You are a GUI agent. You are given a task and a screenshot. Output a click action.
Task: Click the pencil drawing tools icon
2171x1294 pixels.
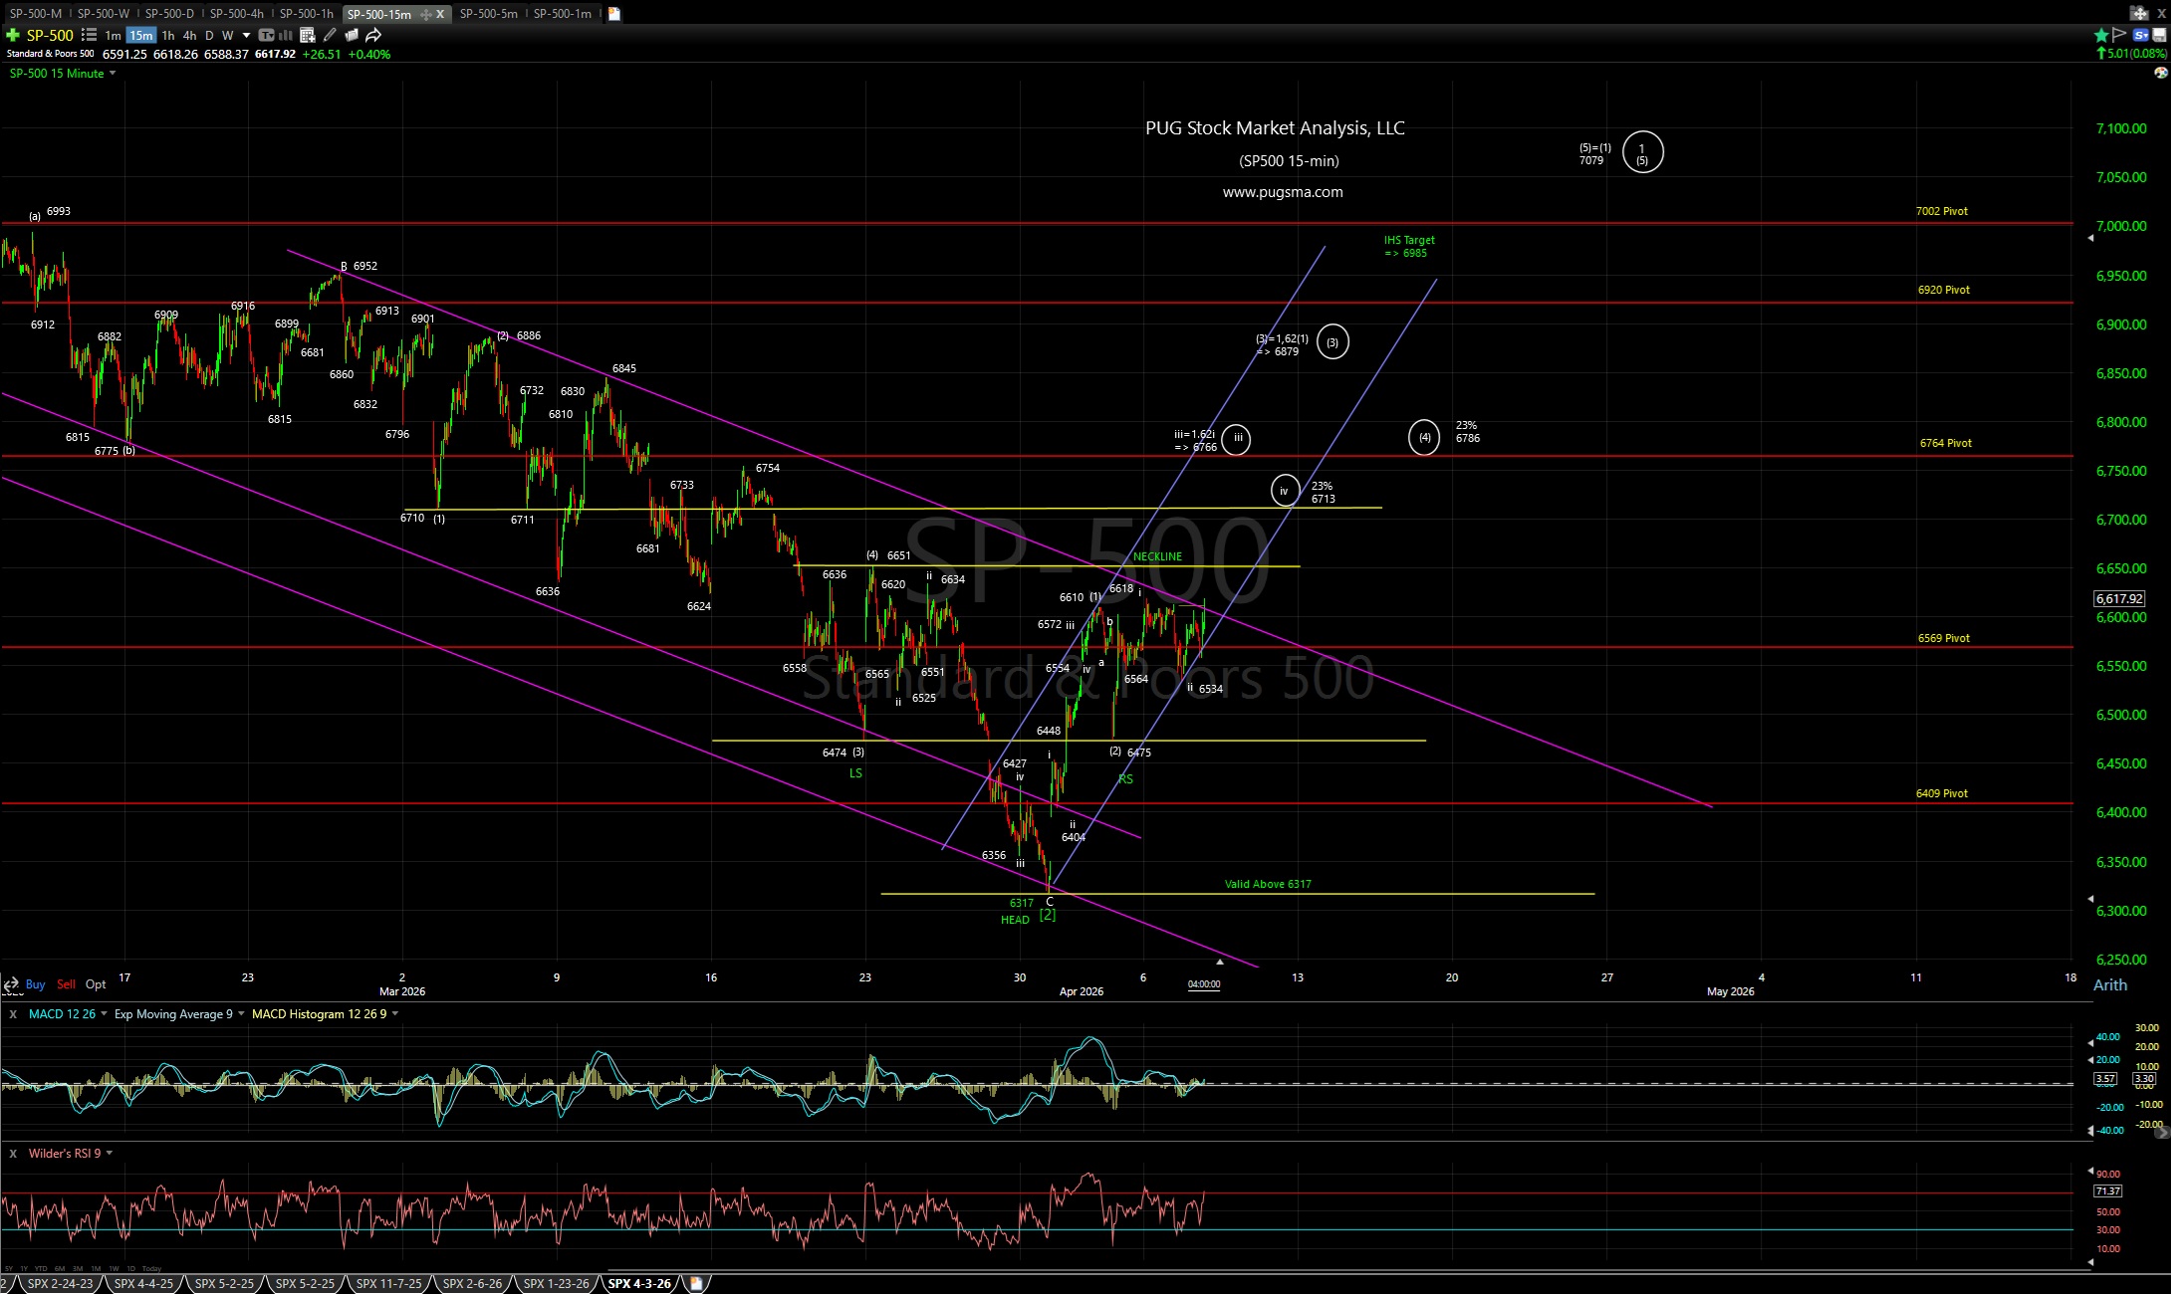[x=330, y=35]
